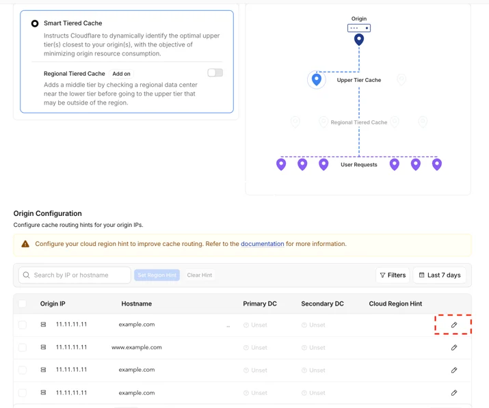Click the blue Upper Tier Cache pin

coord(317,80)
